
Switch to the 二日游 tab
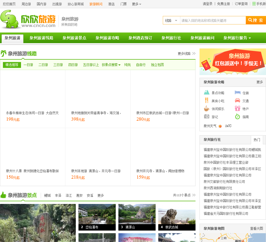pyautogui.click(x=43, y=65)
